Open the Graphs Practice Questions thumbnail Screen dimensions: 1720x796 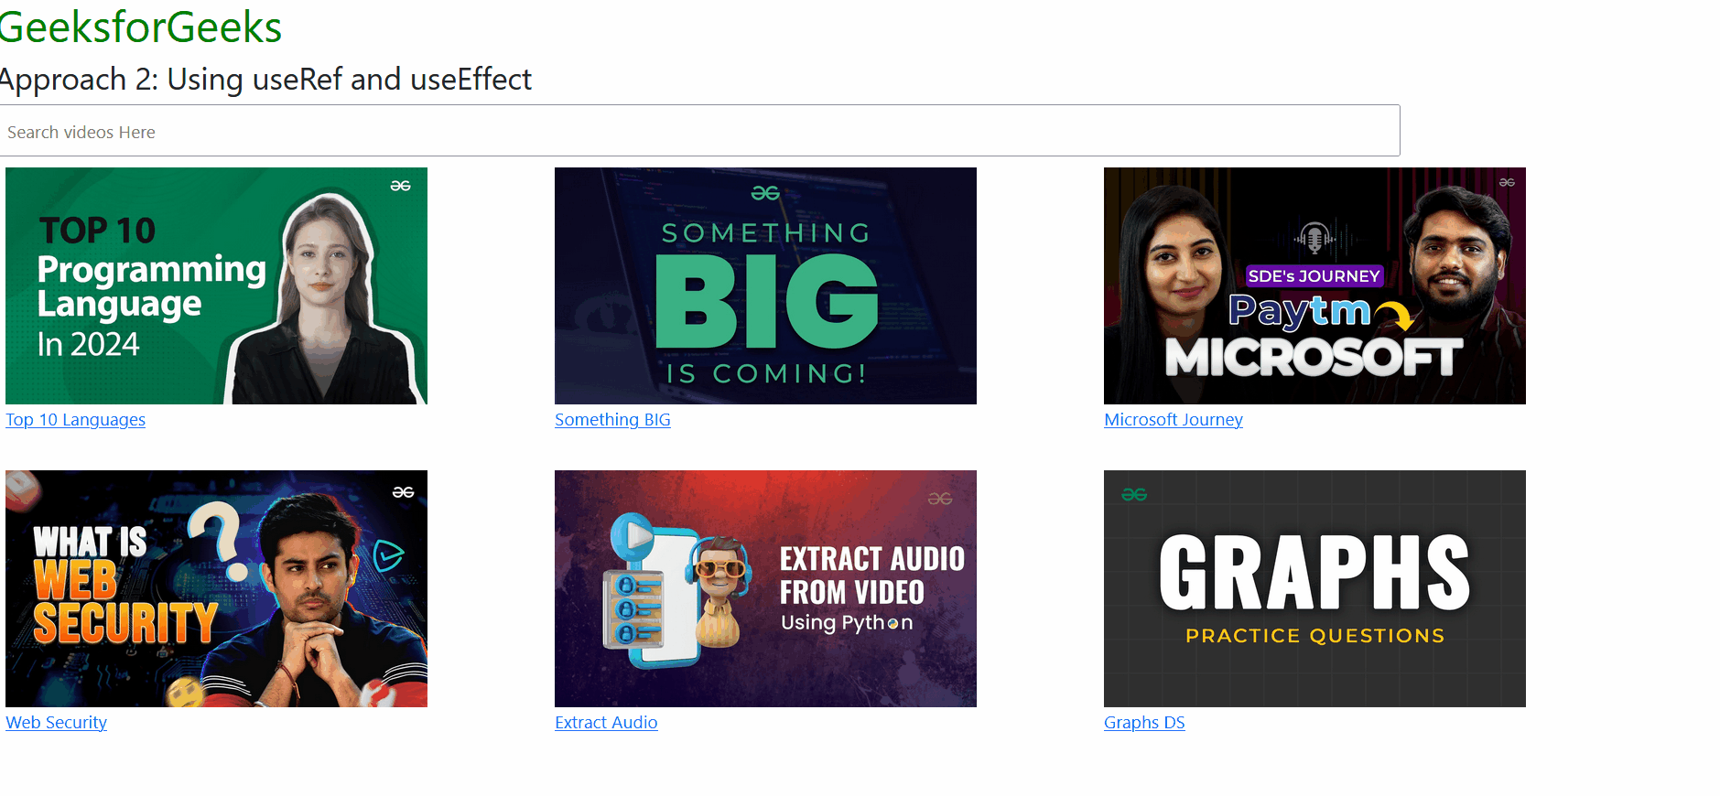[1314, 588]
